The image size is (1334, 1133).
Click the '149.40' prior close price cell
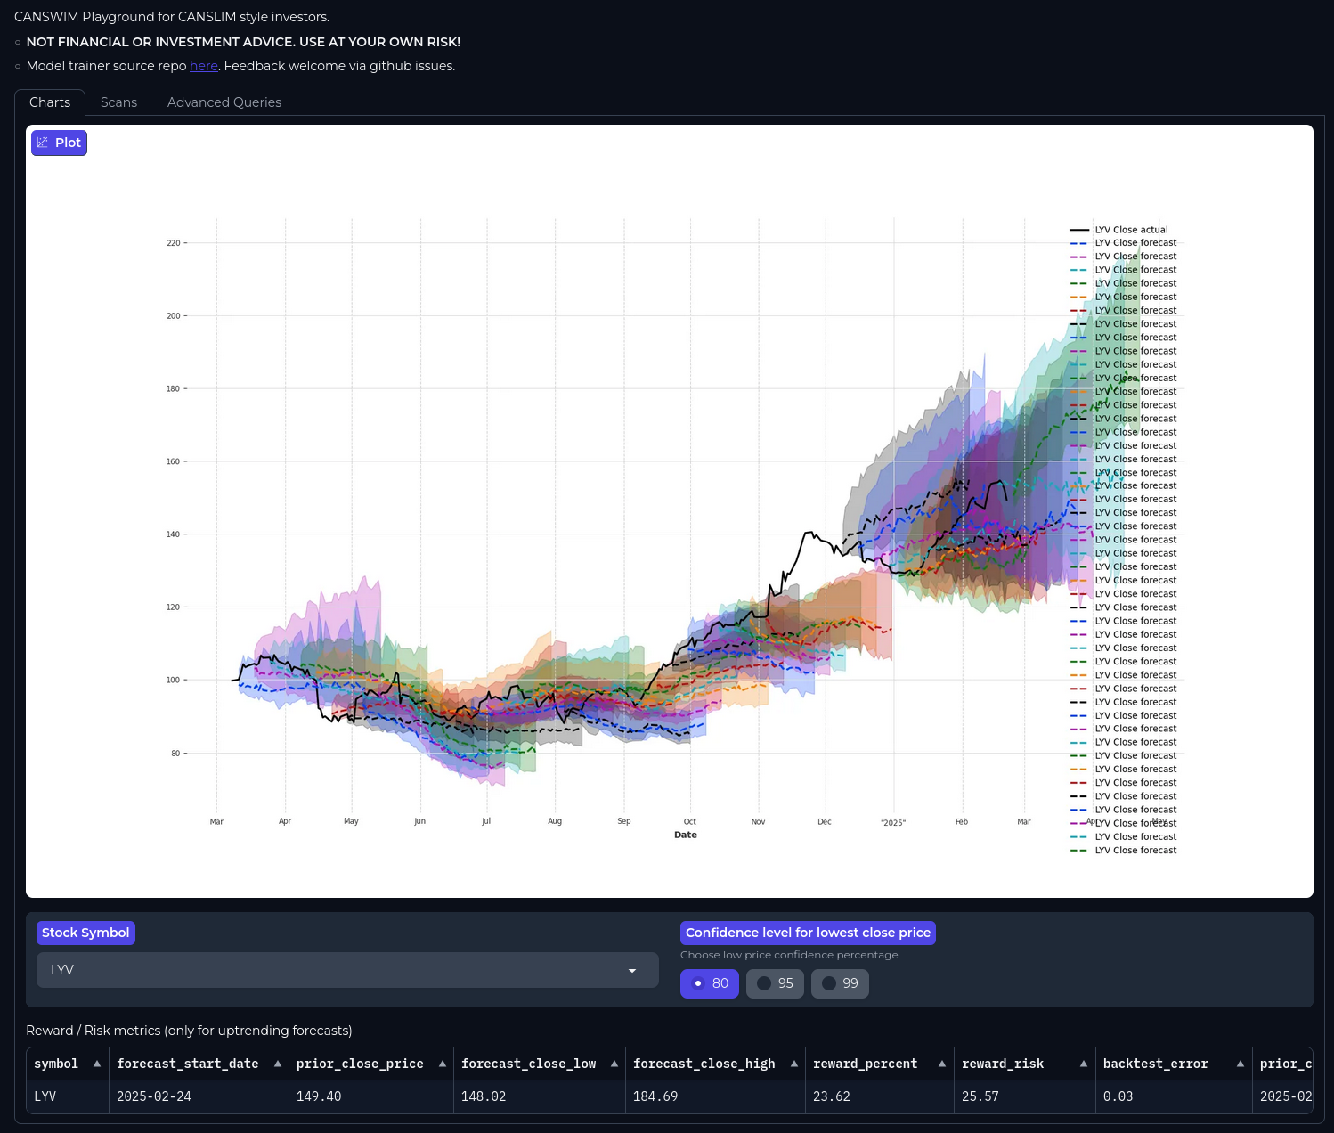coord(371,1096)
